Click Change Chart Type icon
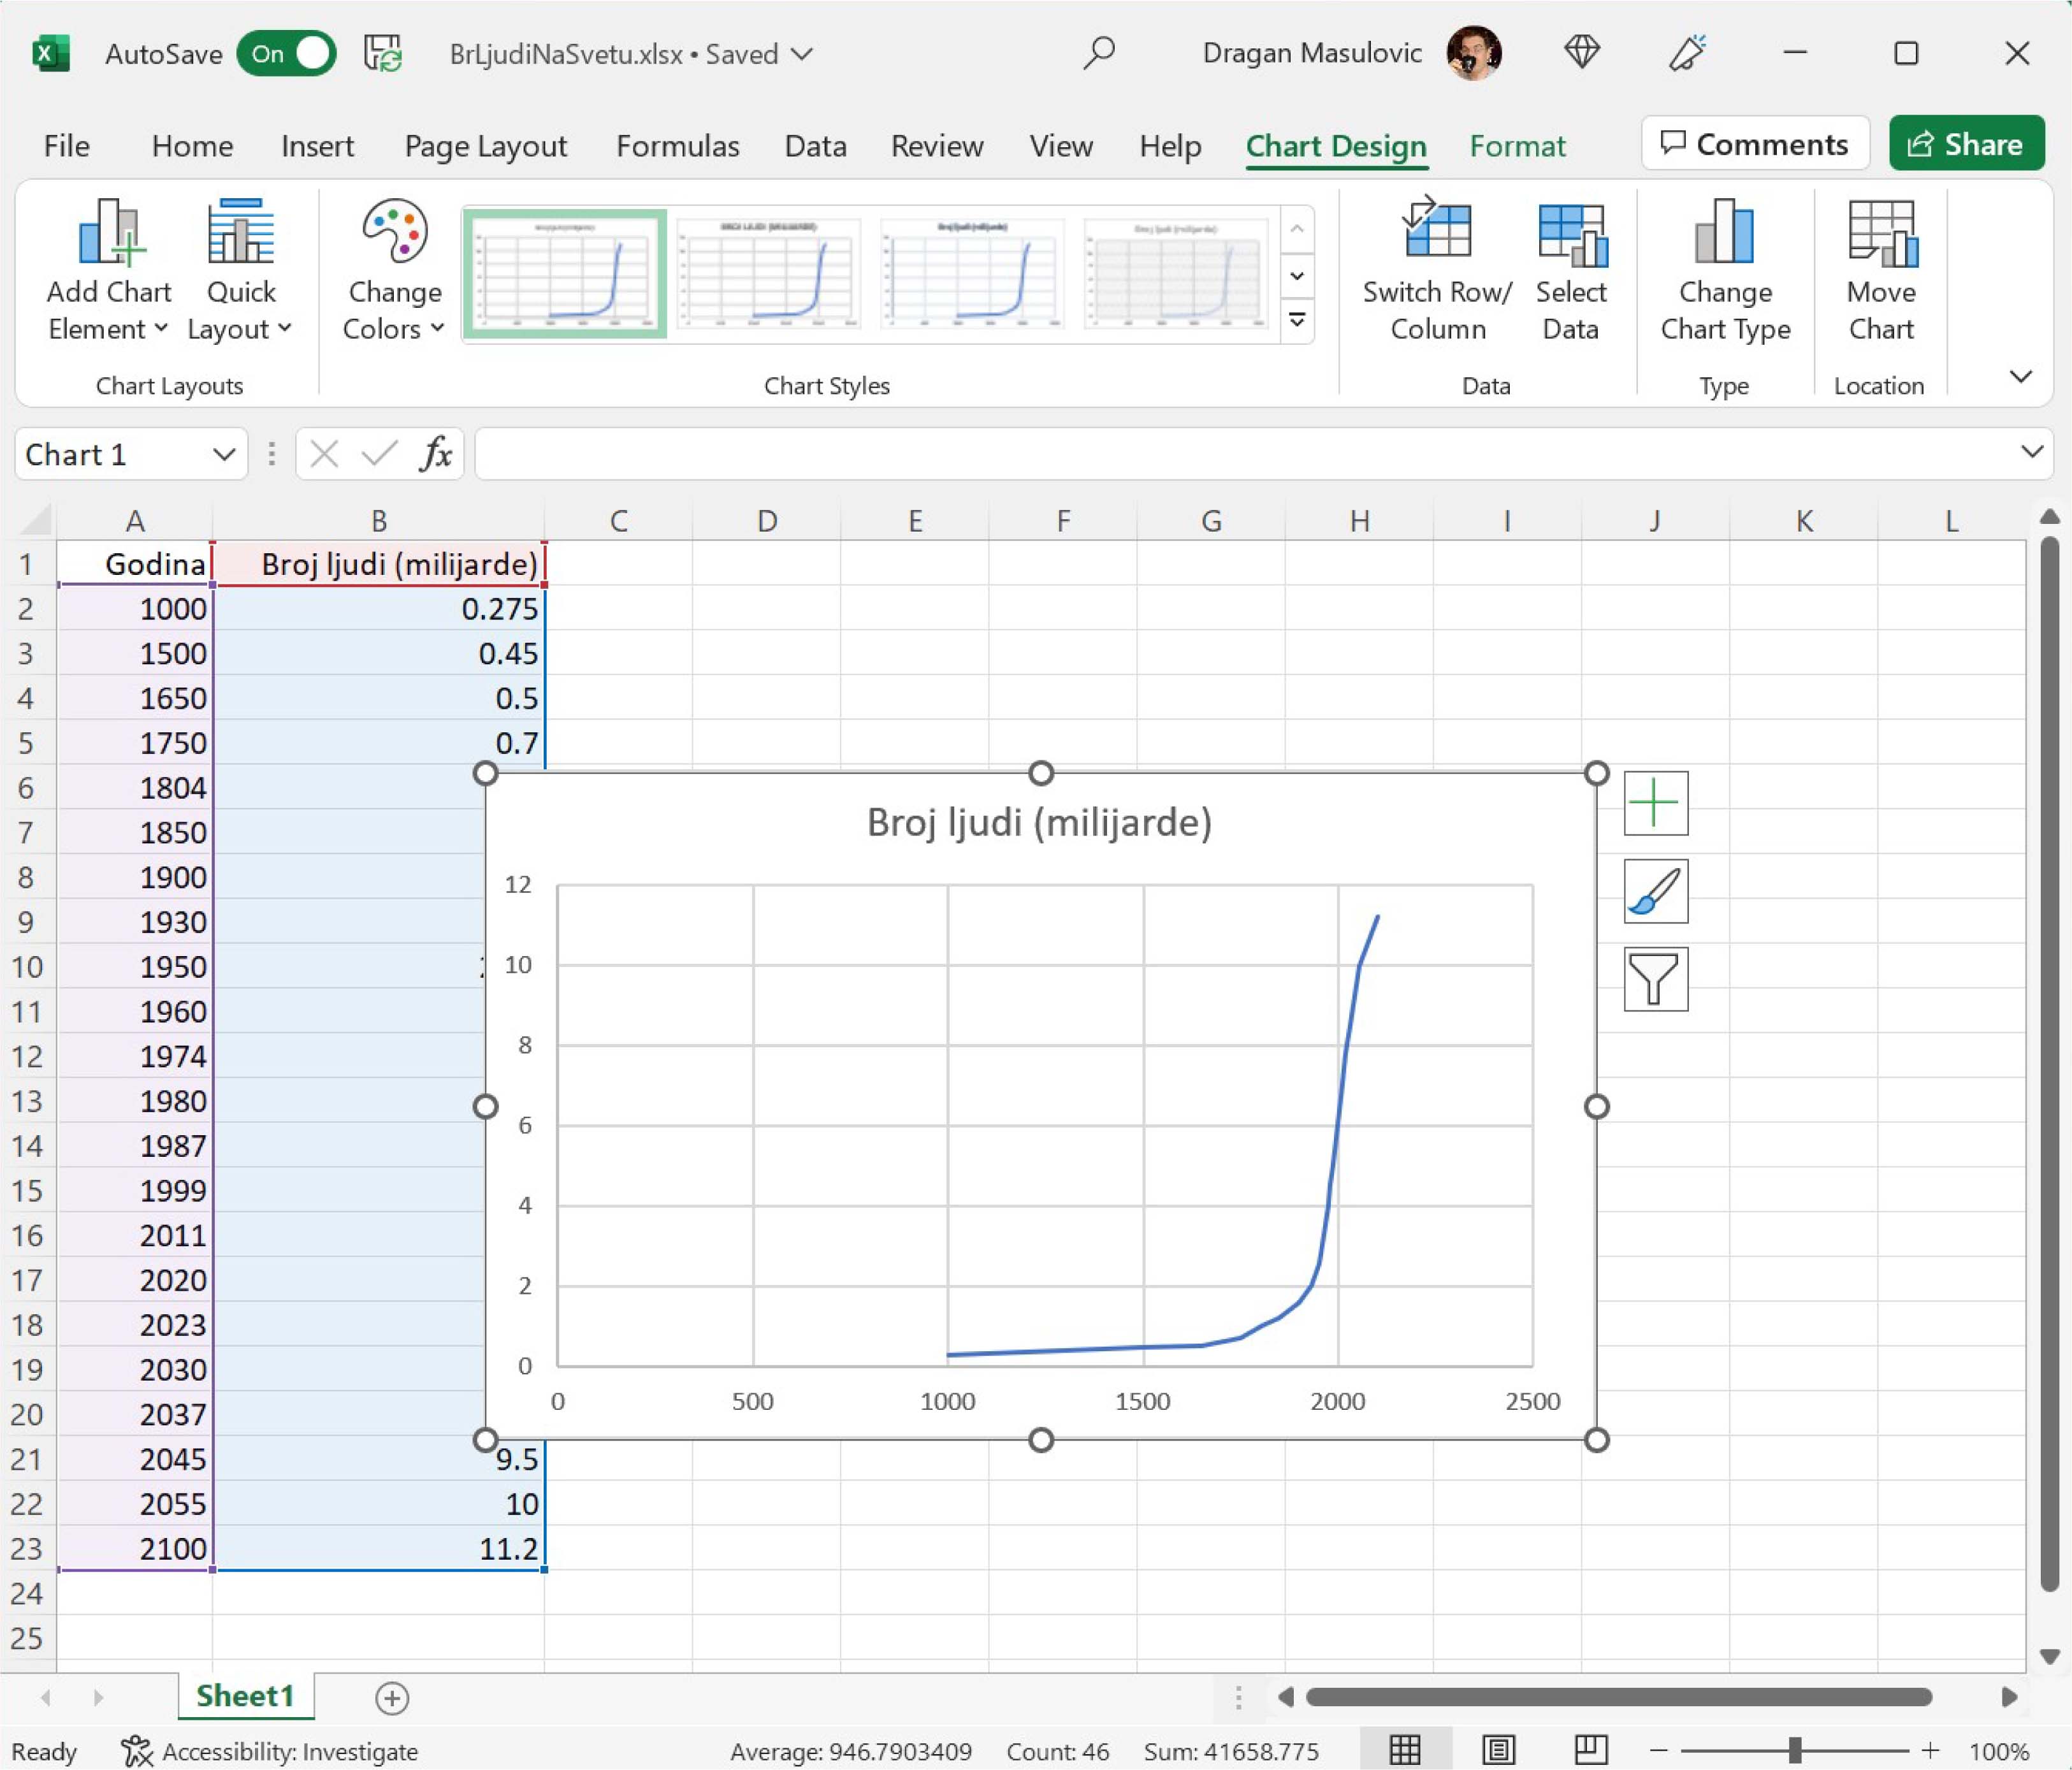Image resolution: width=2072 pixels, height=1770 pixels. [x=1724, y=232]
